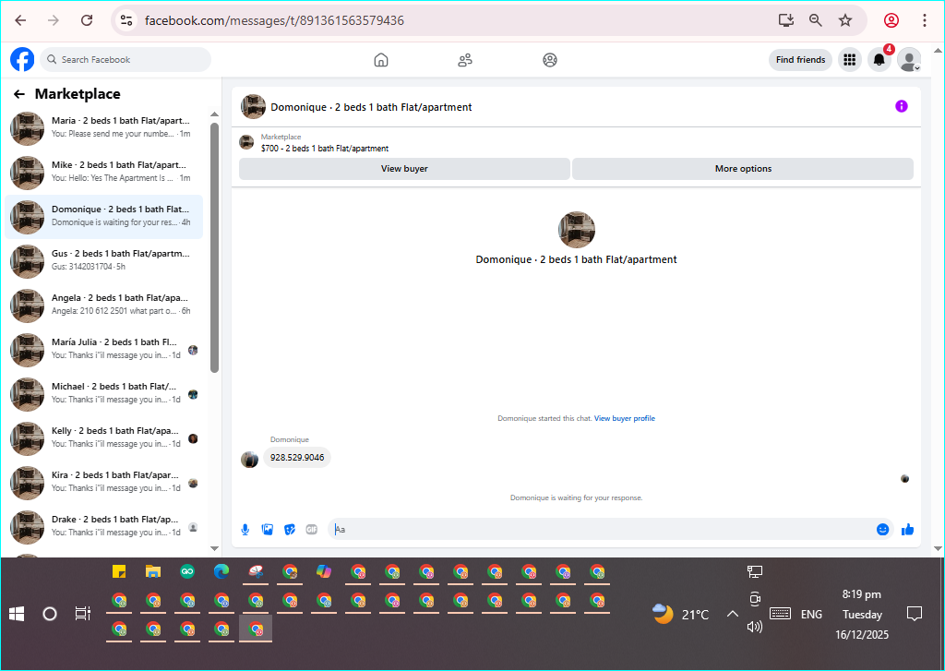Click the browser back arrow
Image resolution: width=945 pixels, height=671 pixels.
[20, 20]
